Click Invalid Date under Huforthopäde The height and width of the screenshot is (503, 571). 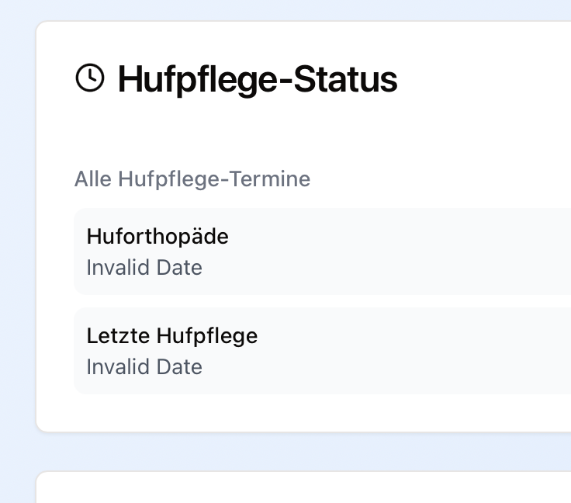(144, 268)
